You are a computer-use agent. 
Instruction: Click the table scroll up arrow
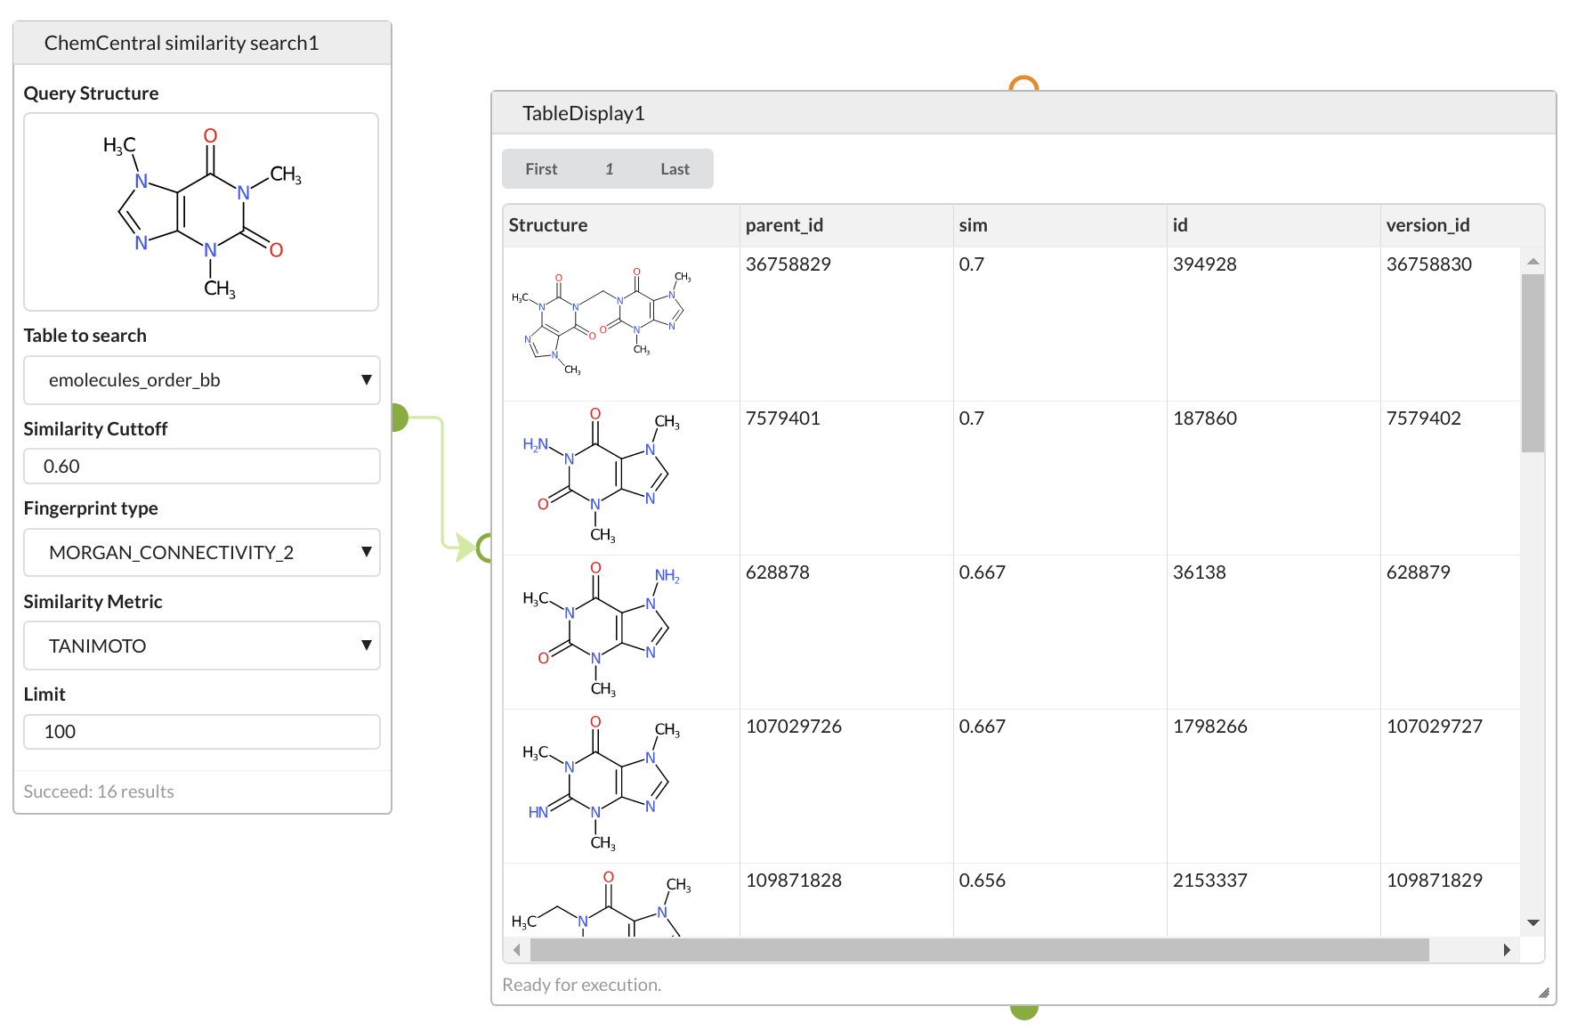[x=1533, y=262]
